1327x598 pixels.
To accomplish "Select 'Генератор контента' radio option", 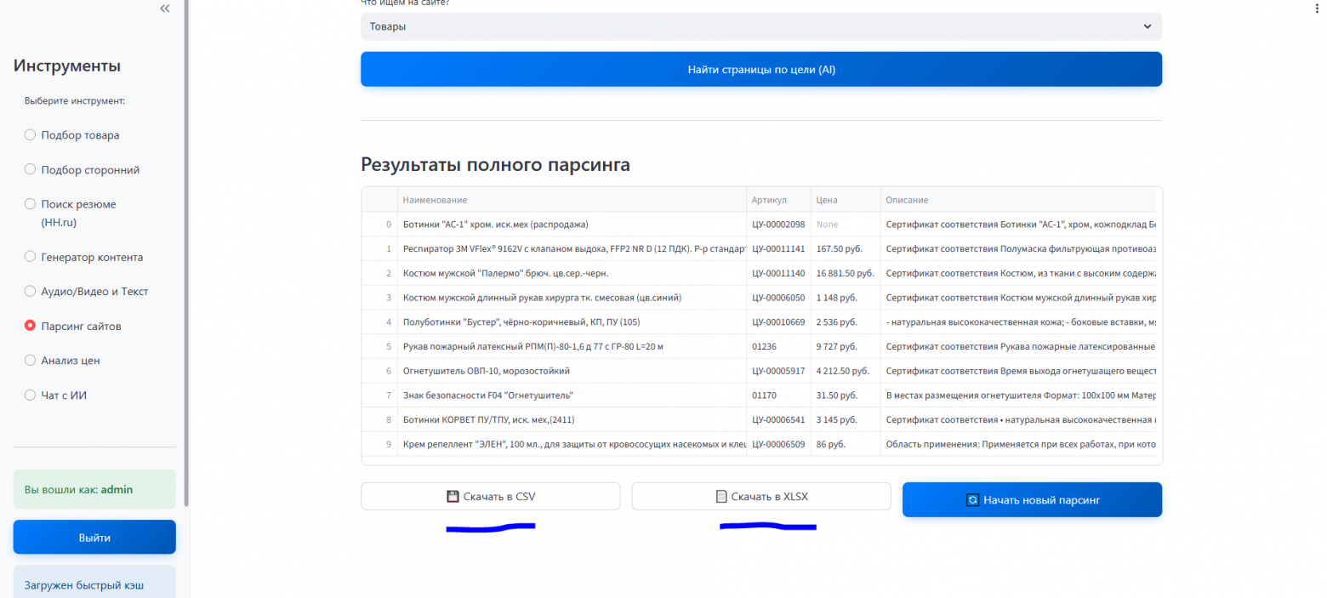I will coord(30,256).
